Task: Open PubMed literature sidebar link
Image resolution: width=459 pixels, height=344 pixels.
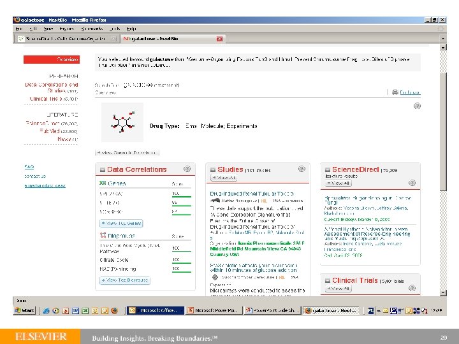Action: (x=59, y=131)
